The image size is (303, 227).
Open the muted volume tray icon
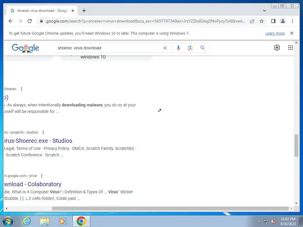273,221
